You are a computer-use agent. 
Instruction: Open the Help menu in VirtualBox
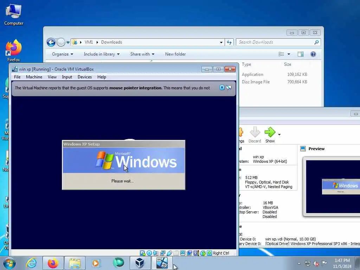click(x=102, y=77)
